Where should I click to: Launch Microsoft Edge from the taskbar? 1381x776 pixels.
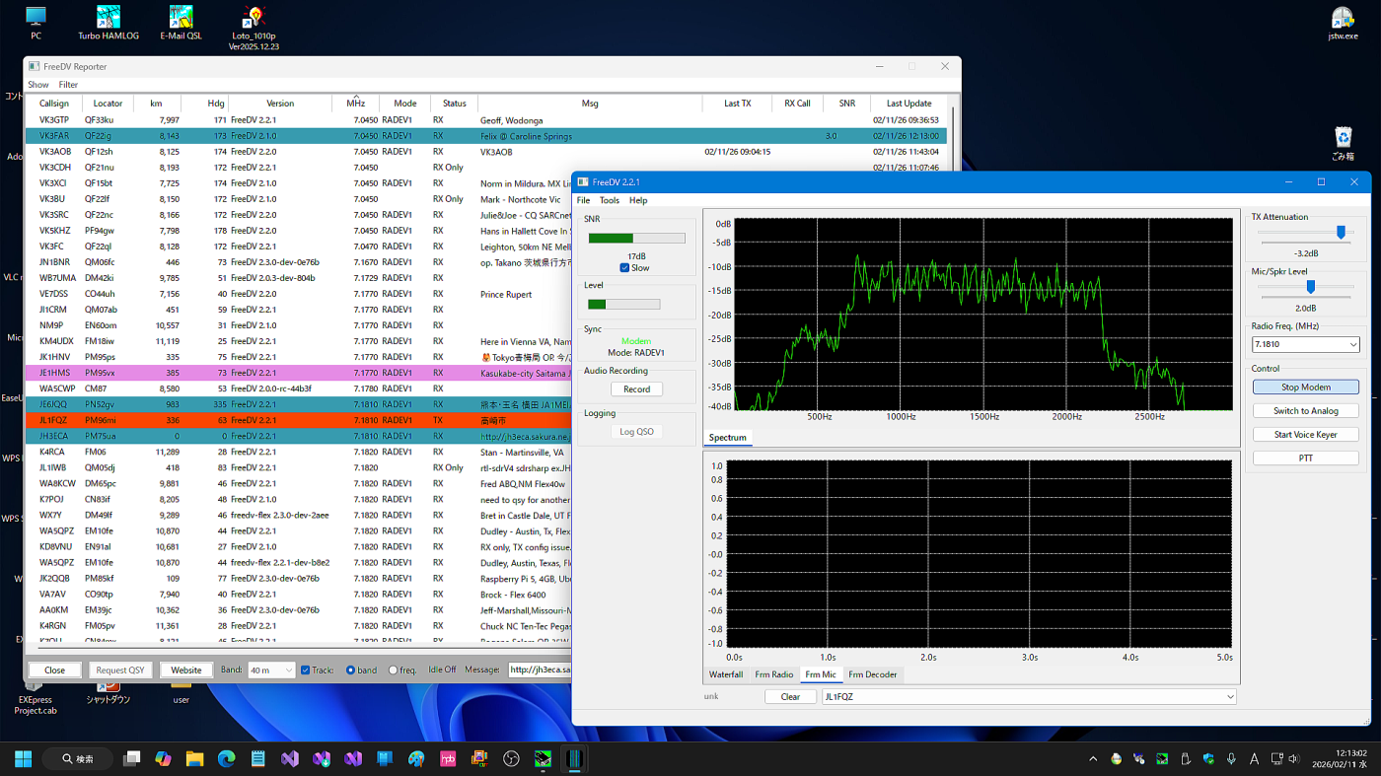click(x=226, y=758)
